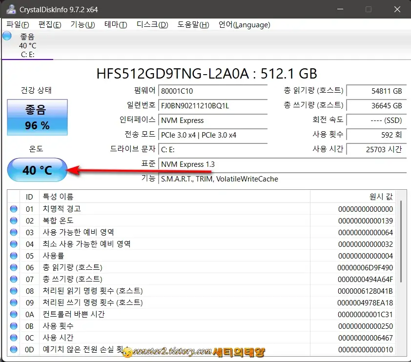
Task: Click the blue status orb for ID 0B
Action: pyautogui.click(x=14, y=326)
